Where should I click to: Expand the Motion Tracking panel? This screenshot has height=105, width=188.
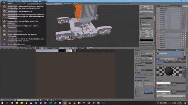coord(140,43)
